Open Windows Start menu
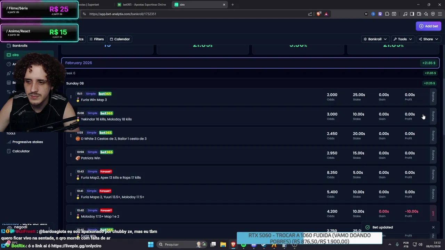The height and width of the screenshot is (250, 445). click(x=151, y=244)
